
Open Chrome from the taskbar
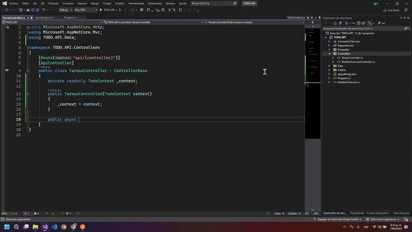[64, 227]
